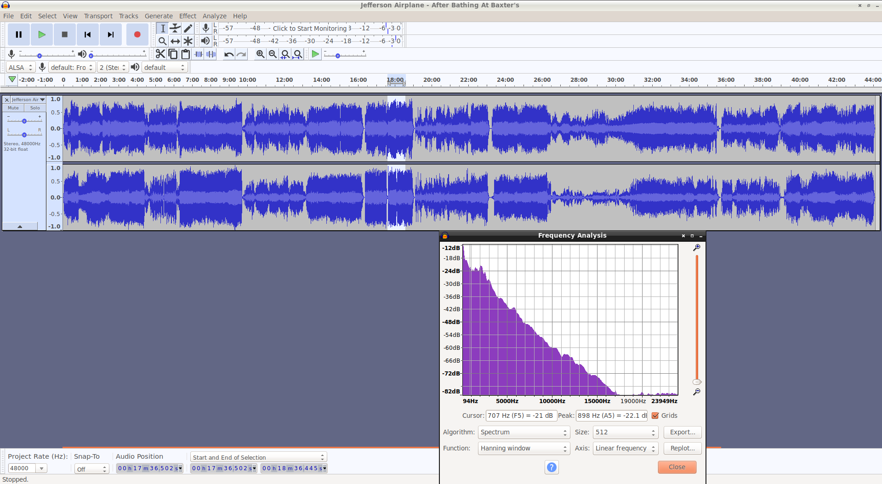The image size is (882, 484).
Task: Choose the Zoom magnifier tool
Action: point(163,41)
